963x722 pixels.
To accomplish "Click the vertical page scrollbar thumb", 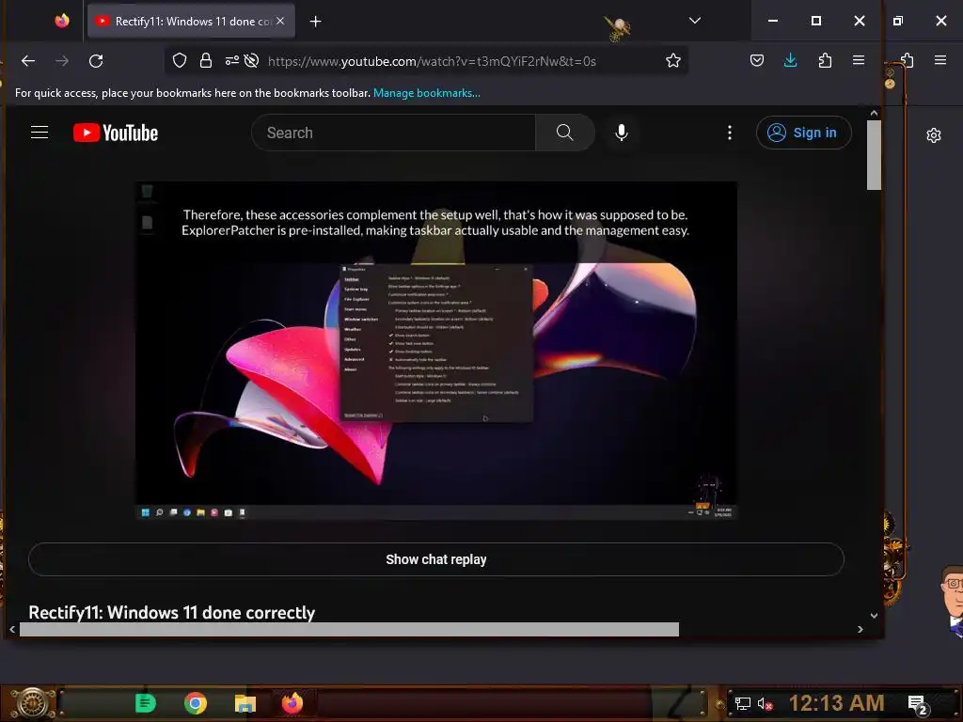I will pyautogui.click(x=874, y=155).
